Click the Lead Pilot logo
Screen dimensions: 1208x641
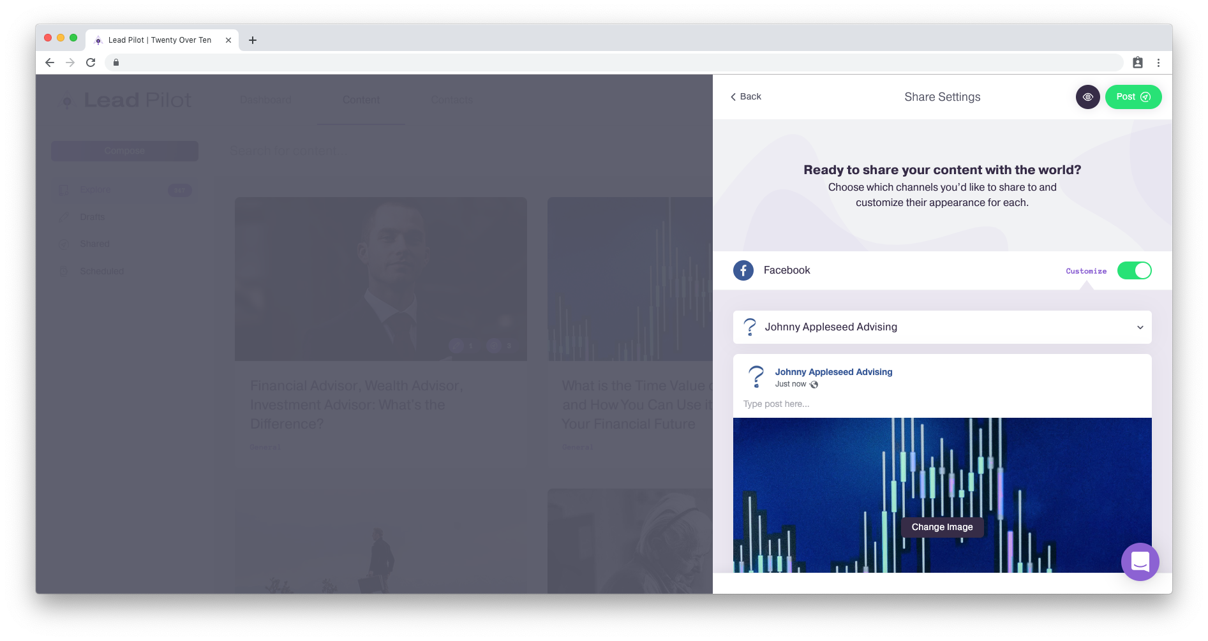(x=126, y=100)
